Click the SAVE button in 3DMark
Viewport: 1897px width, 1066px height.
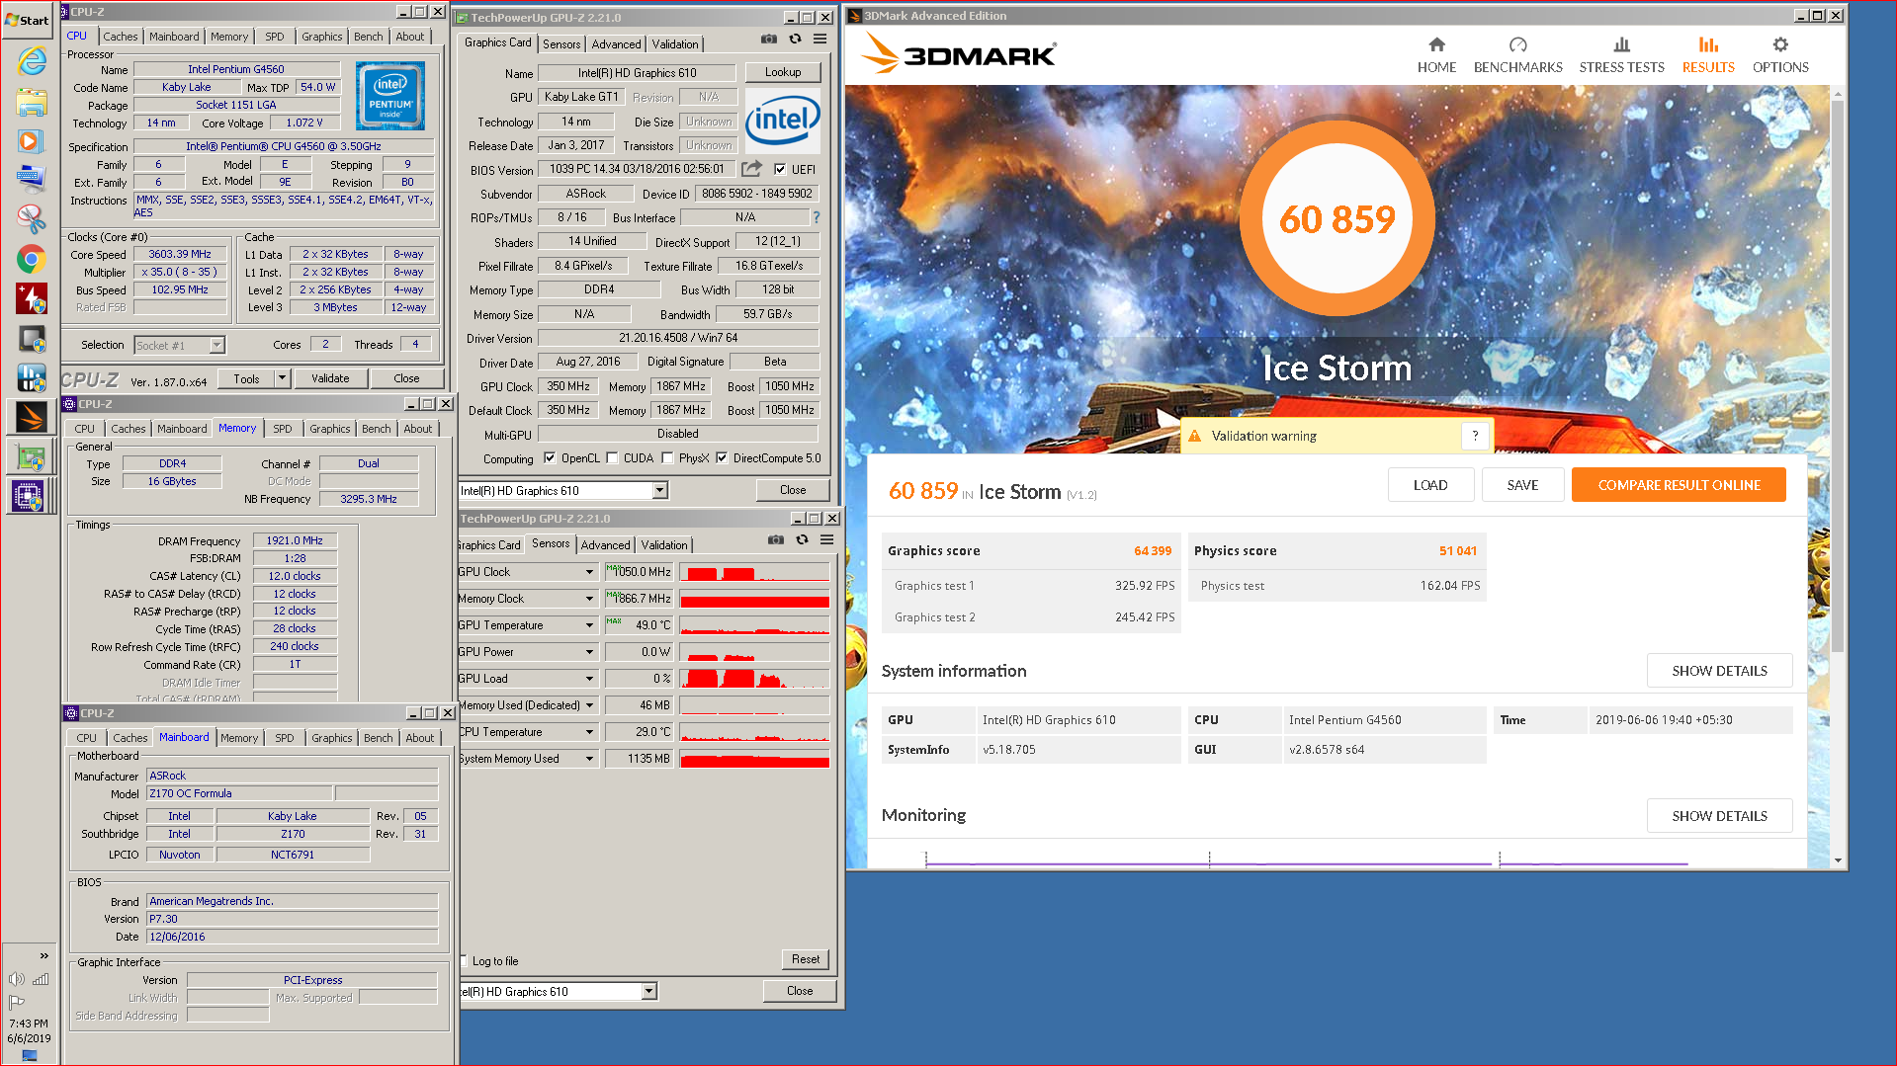[x=1522, y=485]
